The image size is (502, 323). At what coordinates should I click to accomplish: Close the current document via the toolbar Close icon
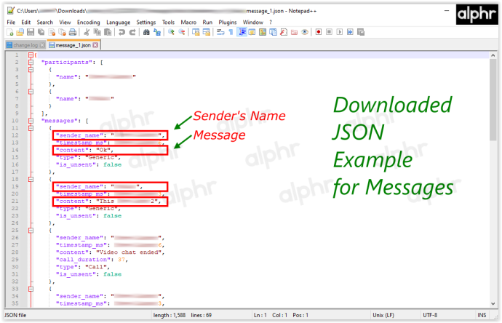coord(52,32)
